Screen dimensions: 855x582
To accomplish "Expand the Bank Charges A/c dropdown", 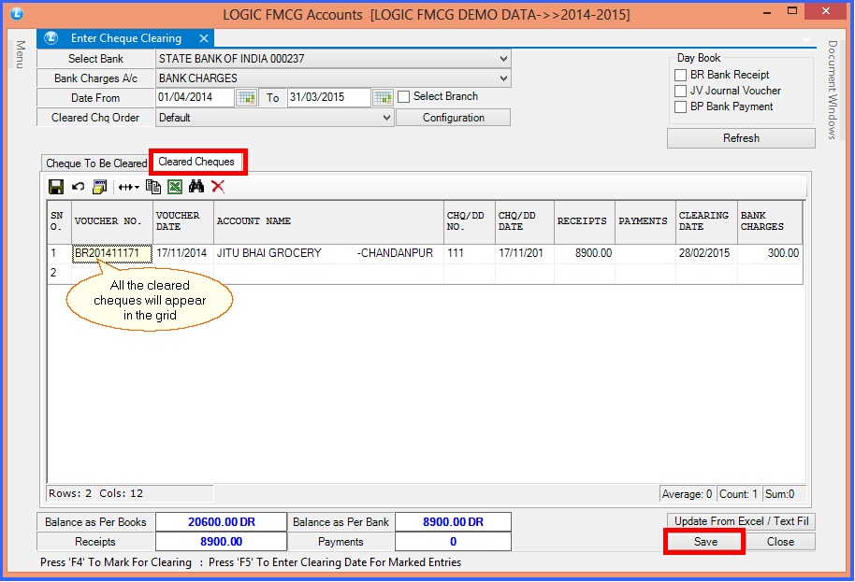I will (502, 78).
